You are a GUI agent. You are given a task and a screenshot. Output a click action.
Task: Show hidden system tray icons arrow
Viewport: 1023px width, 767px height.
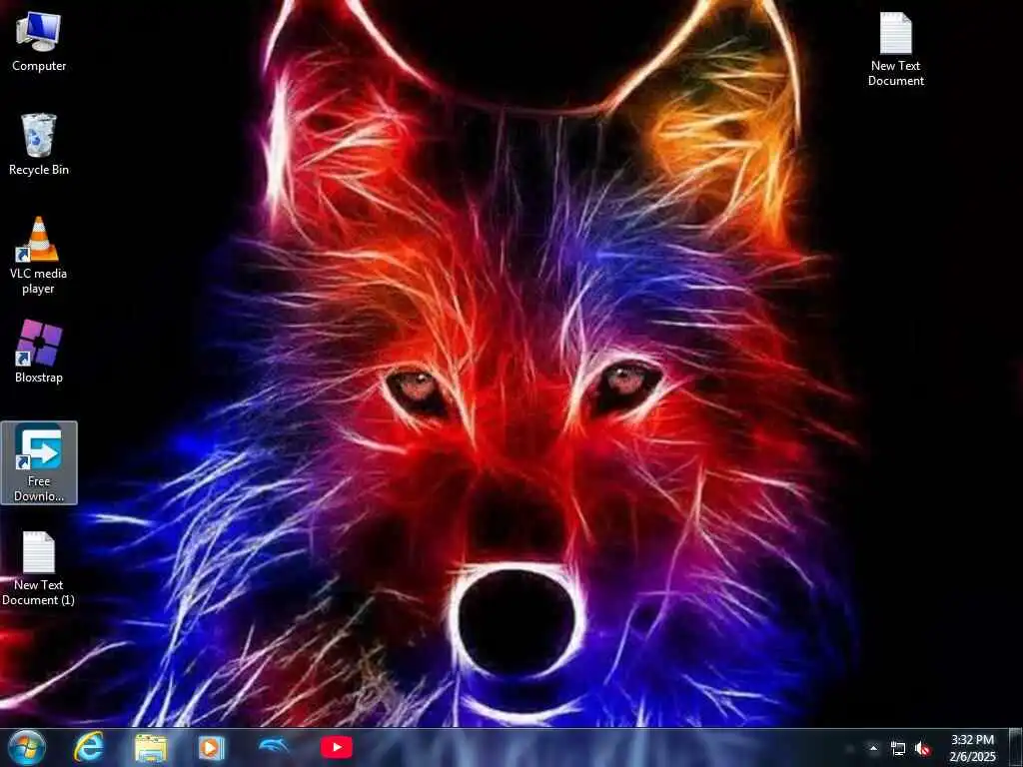[x=873, y=748]
